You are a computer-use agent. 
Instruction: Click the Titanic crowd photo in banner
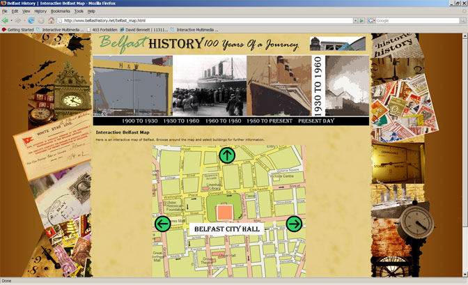210,86
